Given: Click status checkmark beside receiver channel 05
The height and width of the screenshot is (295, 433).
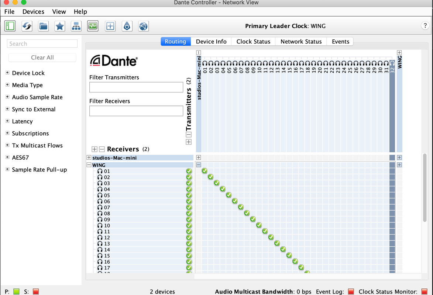Looking at the screenshot, I should (189, 195).
